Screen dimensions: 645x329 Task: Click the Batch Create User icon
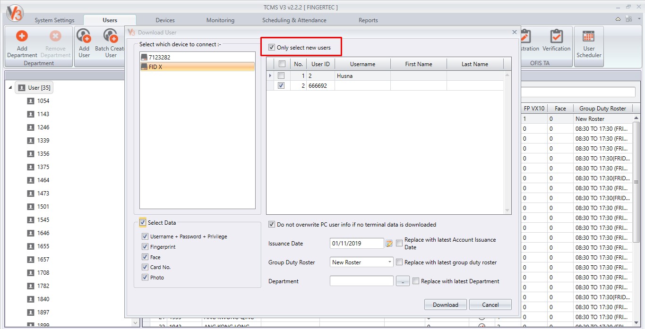111,36
